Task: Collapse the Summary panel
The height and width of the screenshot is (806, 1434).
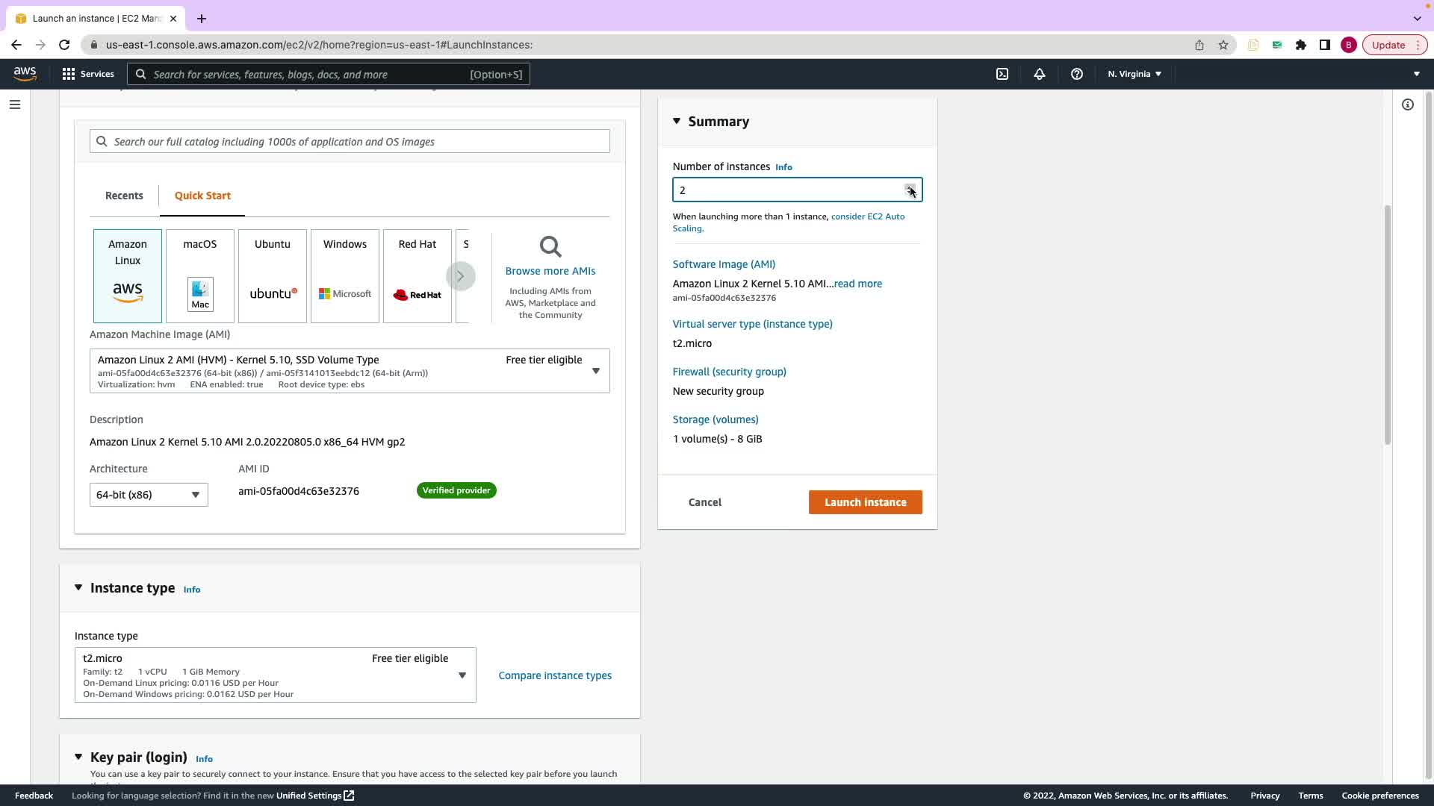Action: pos(677,121)
